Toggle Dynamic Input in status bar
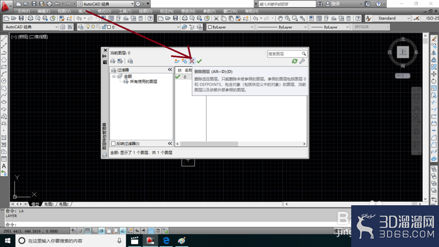 coord(137,231)
